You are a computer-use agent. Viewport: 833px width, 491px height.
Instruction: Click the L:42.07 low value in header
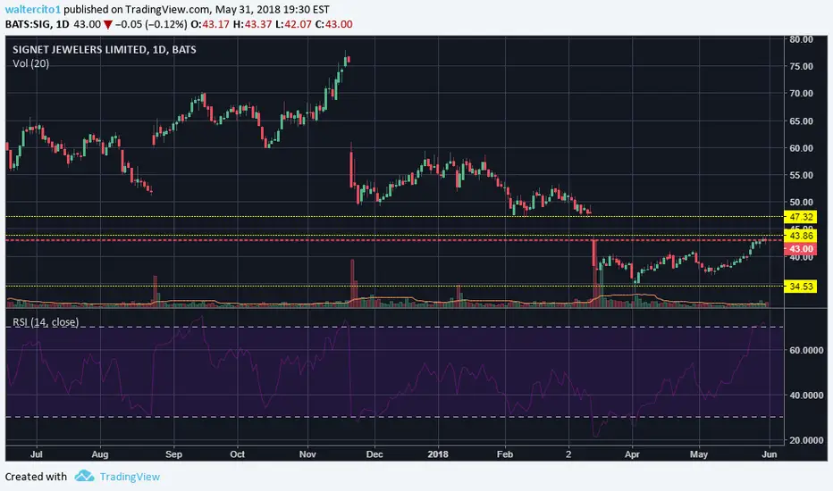tap(293, 24)
